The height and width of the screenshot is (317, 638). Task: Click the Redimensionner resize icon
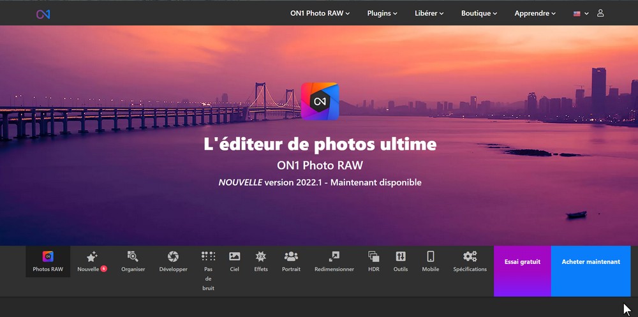(x=334, y=256)
